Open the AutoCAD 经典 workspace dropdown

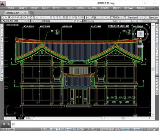pyautogui.click(x=22, y=21)
